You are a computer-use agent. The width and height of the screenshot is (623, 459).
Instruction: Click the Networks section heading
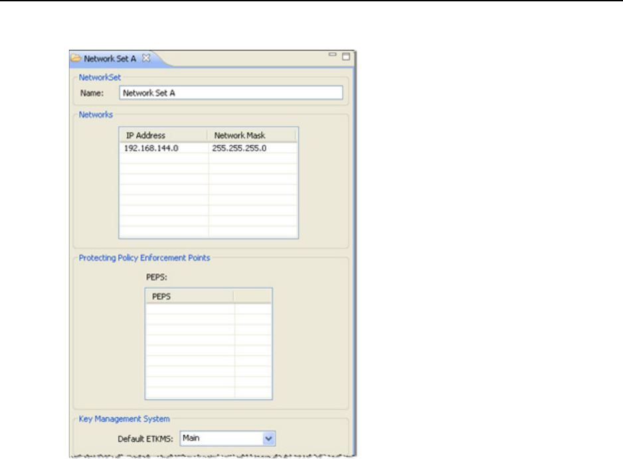(x=96, y=115)
